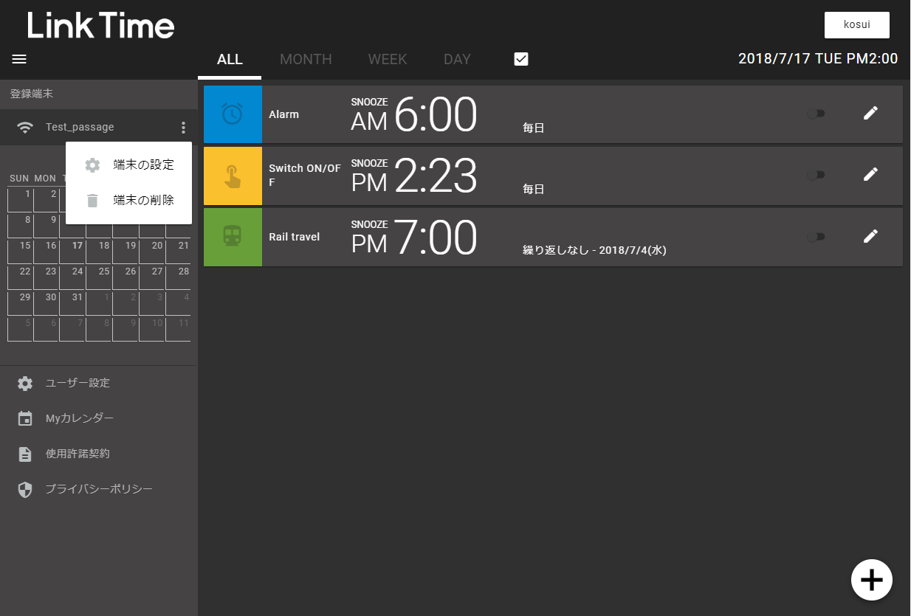
Task: Edit the 6:00 AM Alarm entry
Action: [870, 114]
